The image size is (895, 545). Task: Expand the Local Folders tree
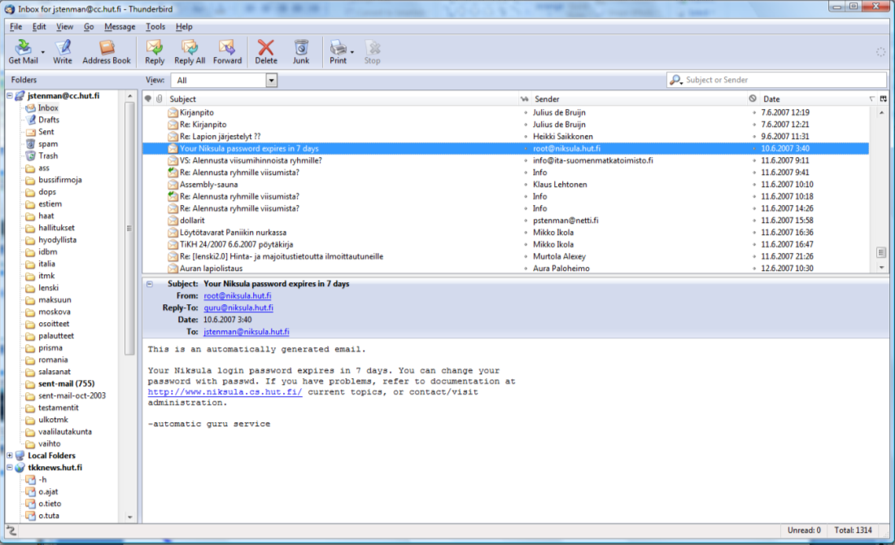pos(10,456)
